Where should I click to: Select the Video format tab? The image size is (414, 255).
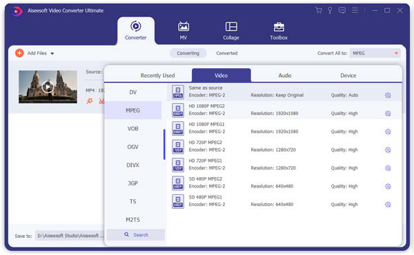coord(221,75)
